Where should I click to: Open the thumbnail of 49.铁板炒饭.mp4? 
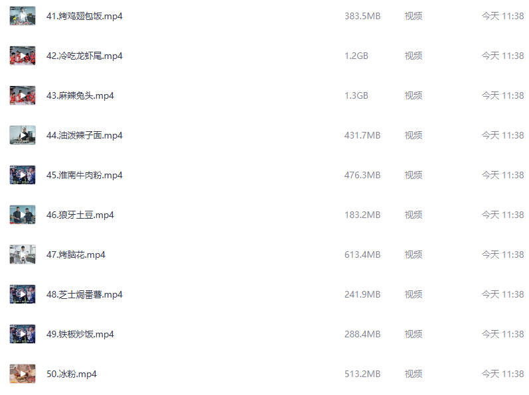23,334
